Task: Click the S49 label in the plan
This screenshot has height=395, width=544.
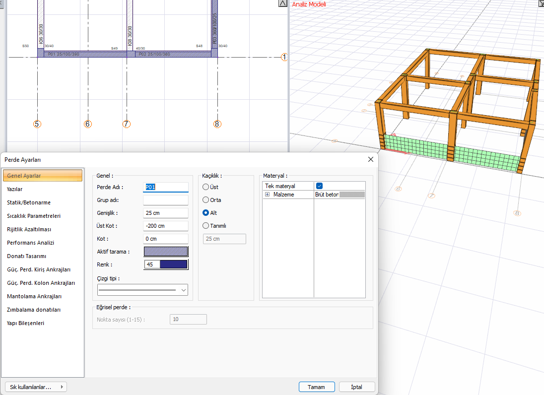Action: 115,48
